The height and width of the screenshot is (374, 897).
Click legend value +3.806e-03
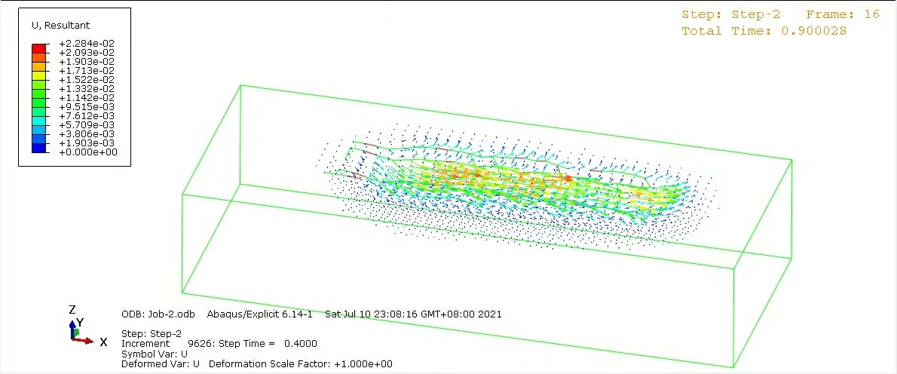(x=88, y=133)
